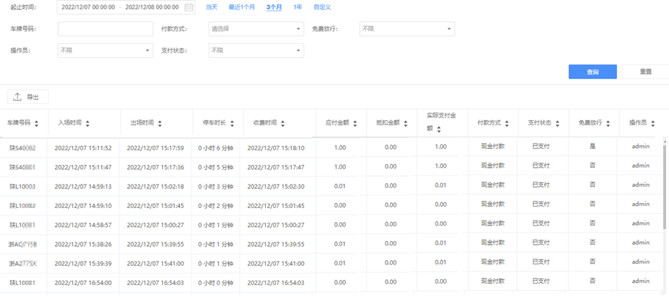669x296 pixels.
Task: Click entry time 2022/12/07 16:54:00
Action: pyautogui.click(x=83, y=282)
